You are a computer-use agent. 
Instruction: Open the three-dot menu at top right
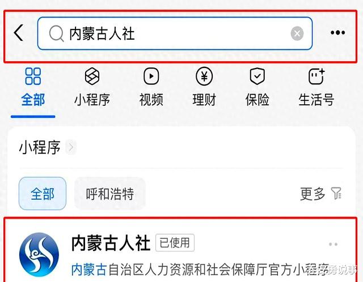(x=338, y=33)
